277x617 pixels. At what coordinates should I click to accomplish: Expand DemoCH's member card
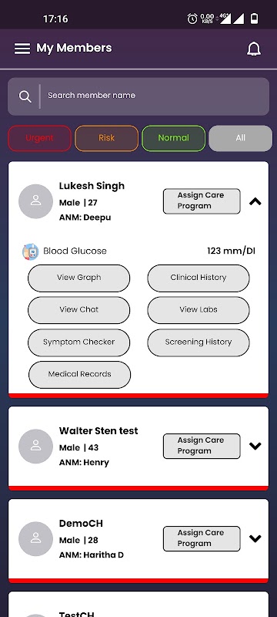[255, 538]
